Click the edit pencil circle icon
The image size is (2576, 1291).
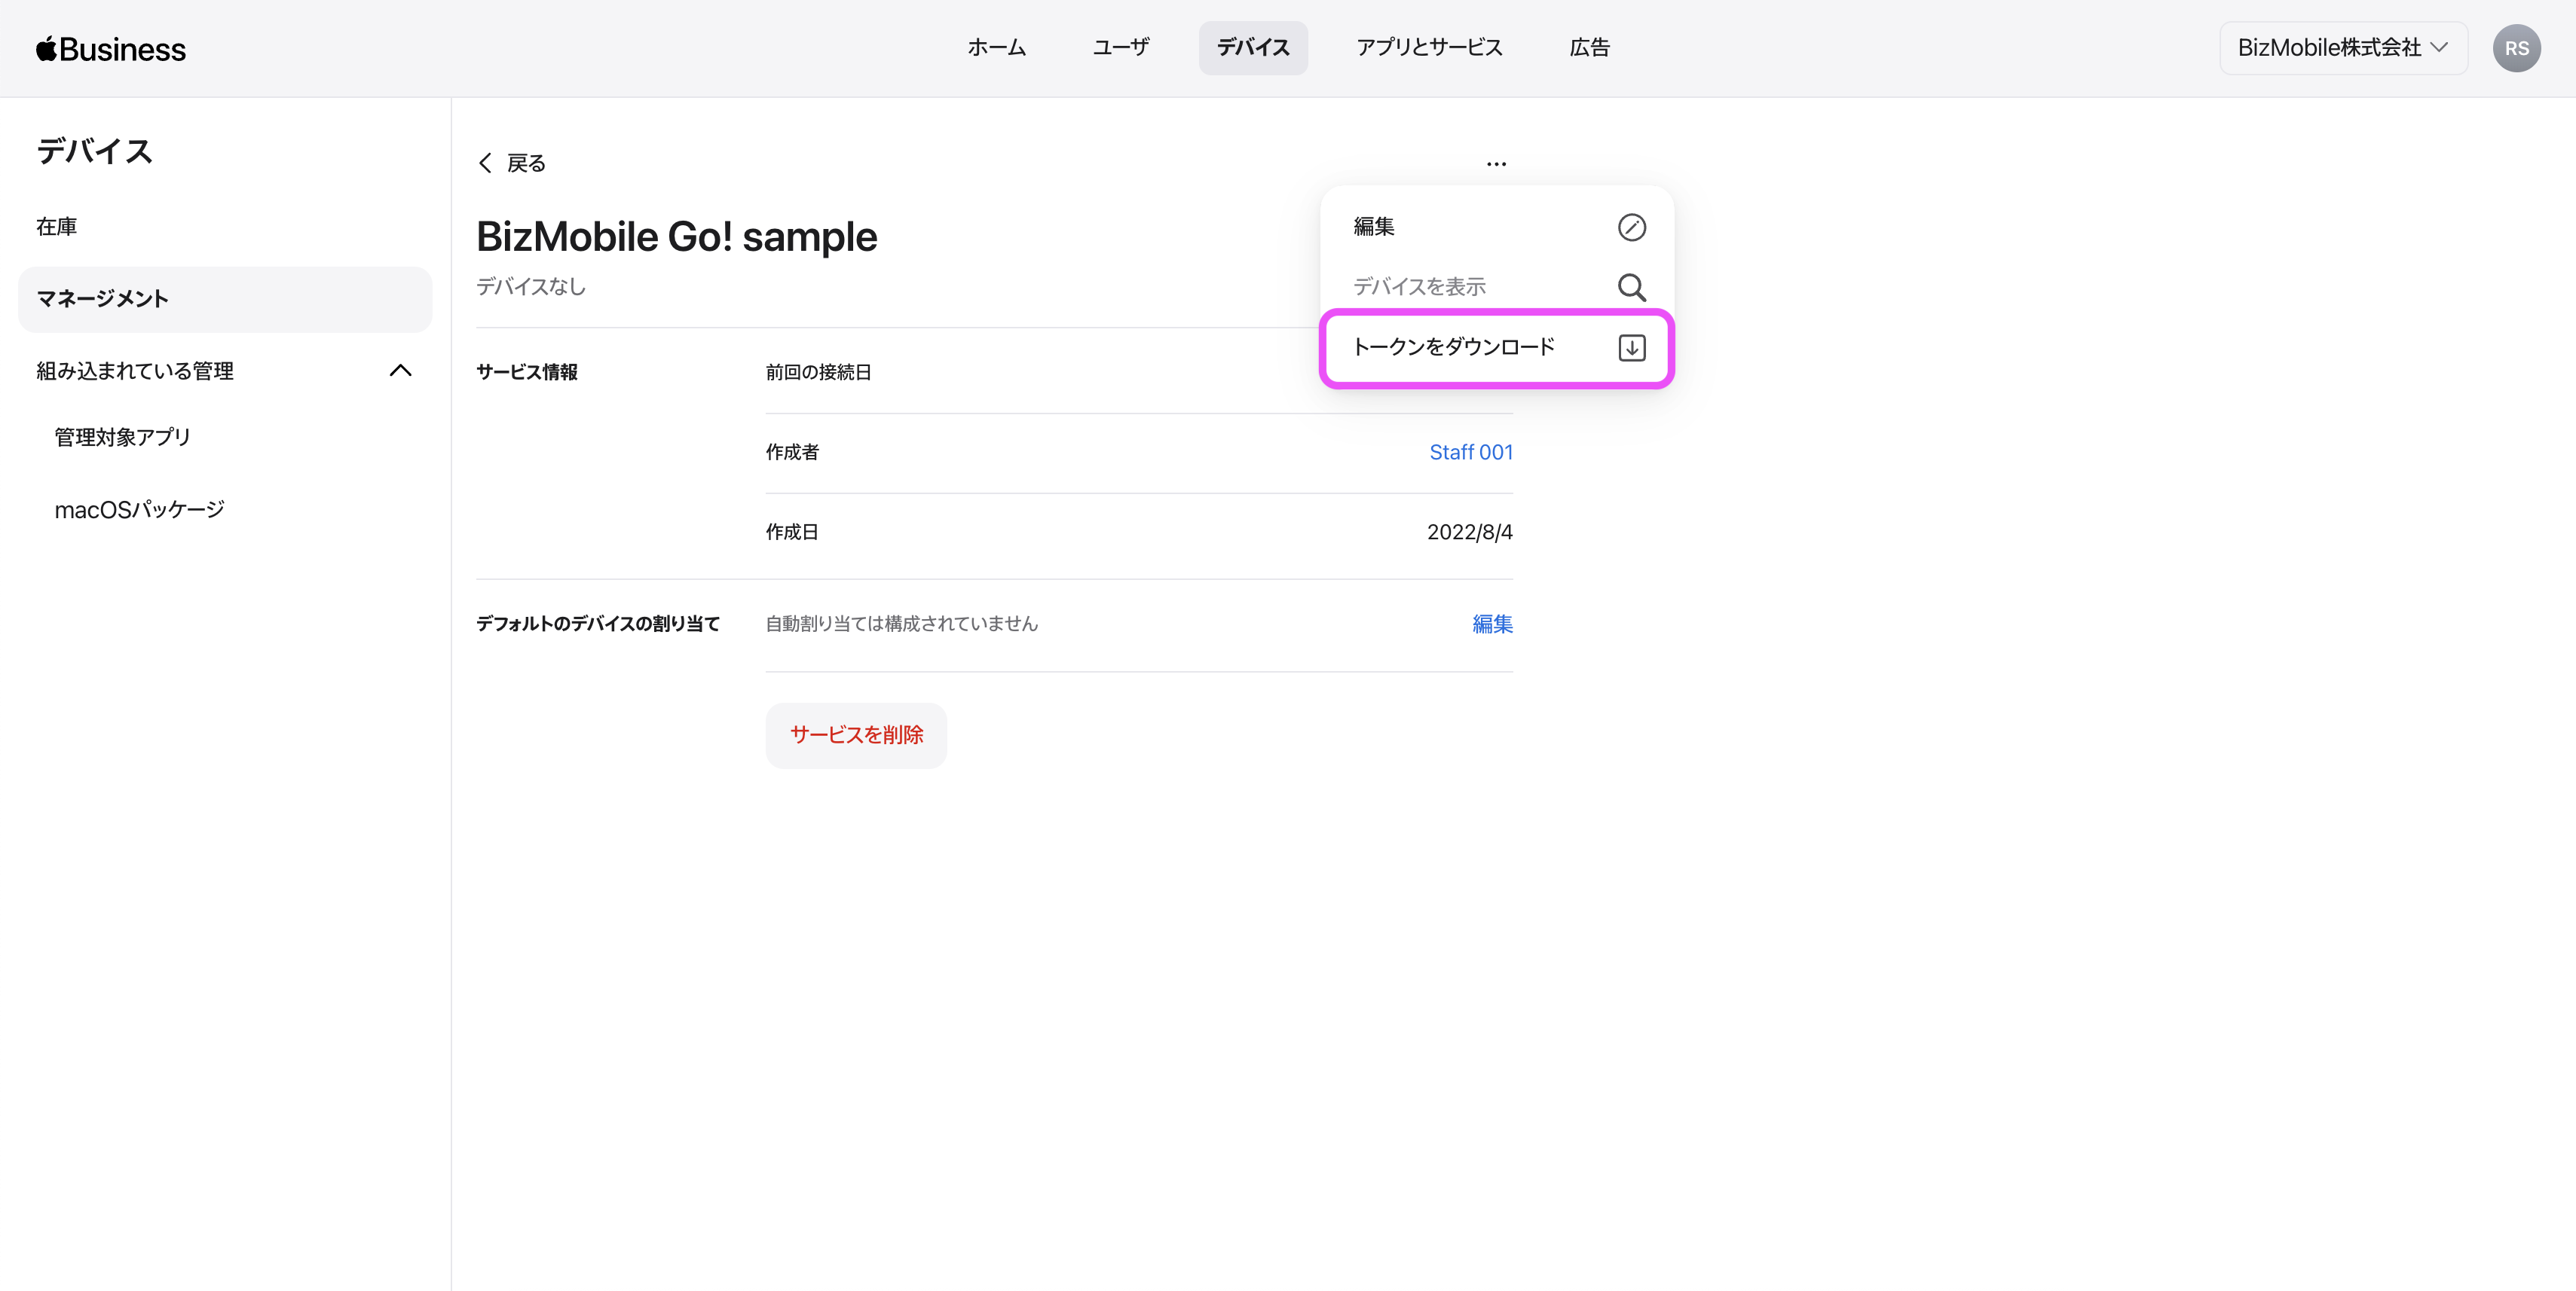tap(1631, 227)
